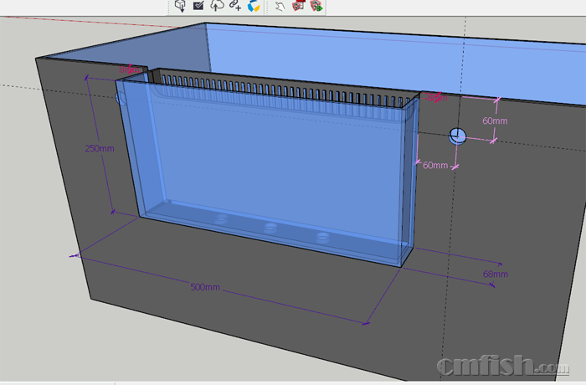
Task: Click the red cube icon with green arrow
Action: [x=316, y=6]
